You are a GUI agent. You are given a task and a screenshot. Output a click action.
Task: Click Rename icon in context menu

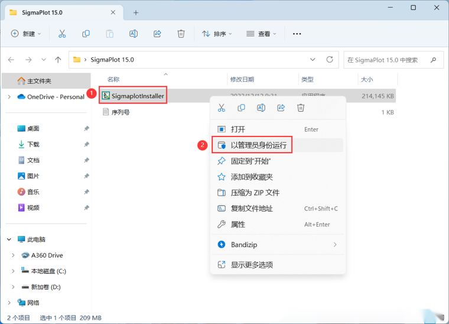[x=261, y=108]
